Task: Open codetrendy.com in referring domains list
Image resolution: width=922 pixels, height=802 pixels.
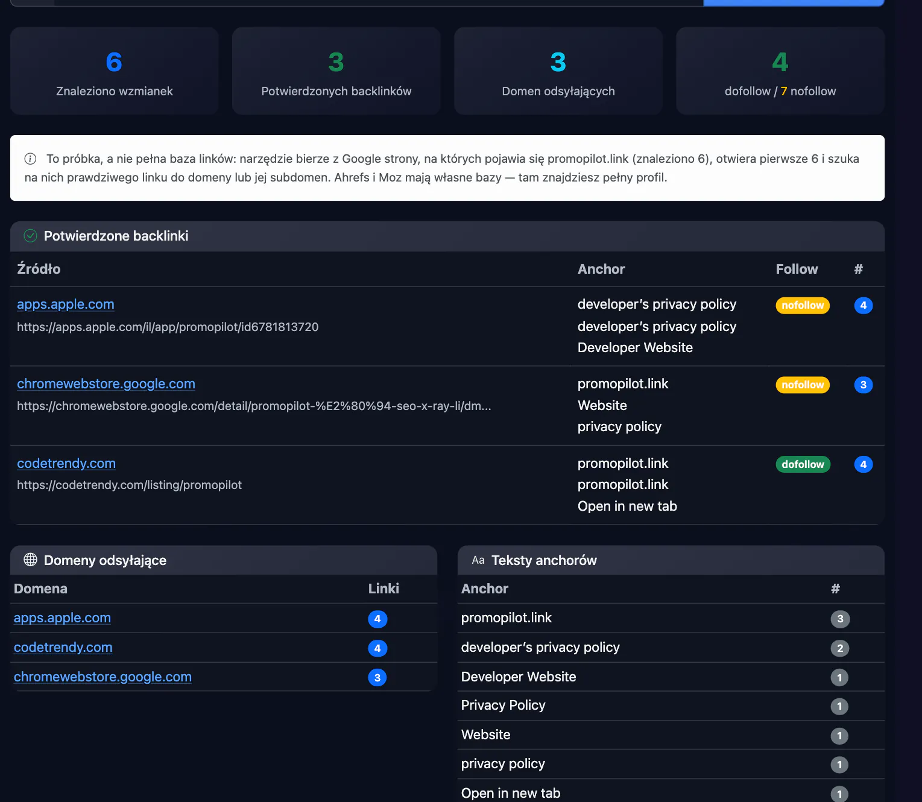Action: click(63, 648)
